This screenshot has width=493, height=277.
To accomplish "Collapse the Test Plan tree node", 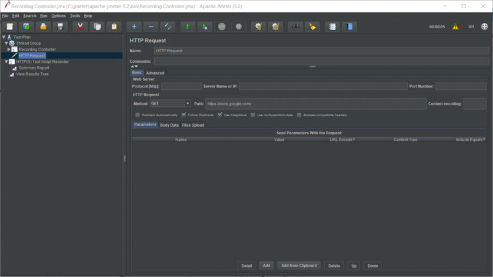I will [4, 37].
